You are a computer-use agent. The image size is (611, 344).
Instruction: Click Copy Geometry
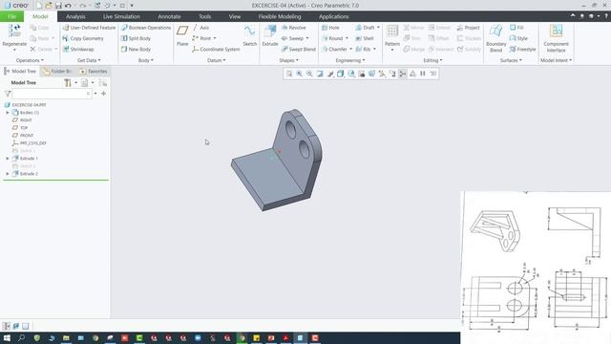[x=83, y=38]
